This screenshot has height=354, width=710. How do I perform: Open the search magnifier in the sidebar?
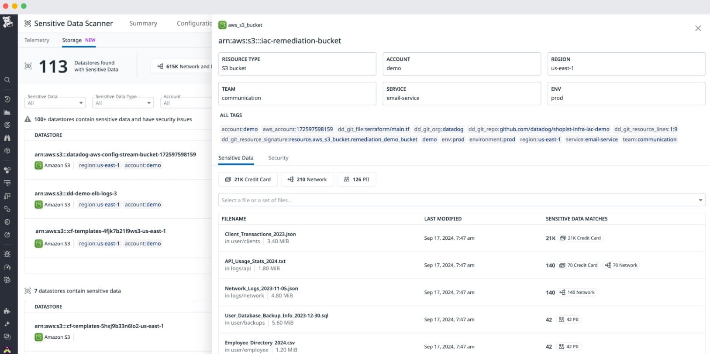point(7,80)
